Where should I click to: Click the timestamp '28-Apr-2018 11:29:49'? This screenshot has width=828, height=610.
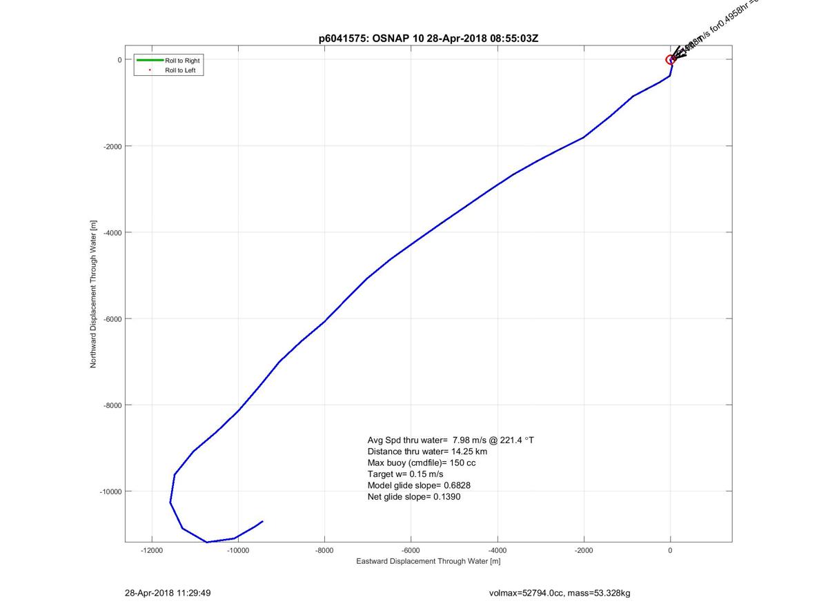[168, 593]
